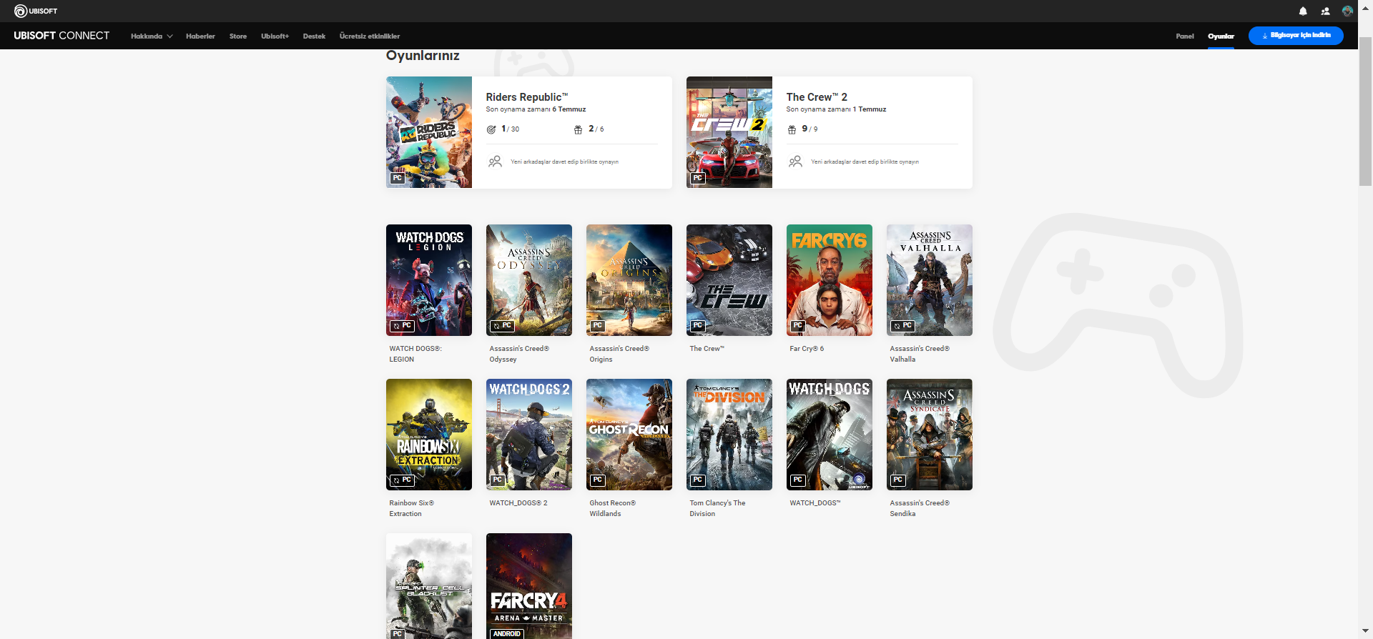The image size is (1373, 639).
Task: Open the Assassin's Creed Syndicate cover
Action: point(930,435)
